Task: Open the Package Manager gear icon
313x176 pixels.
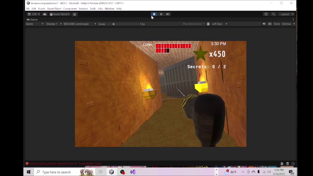Action: click(75, 14)
